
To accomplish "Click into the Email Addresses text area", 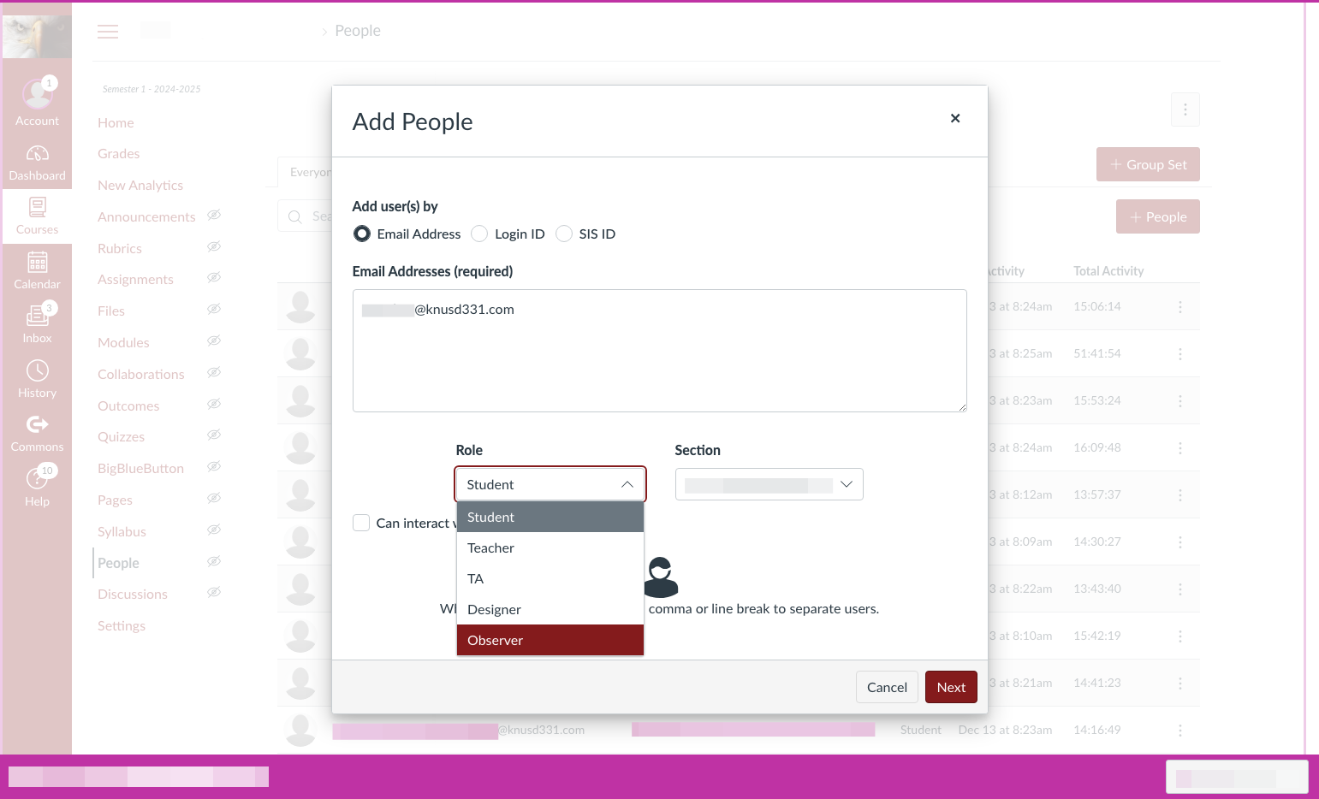I will point(659,351).
